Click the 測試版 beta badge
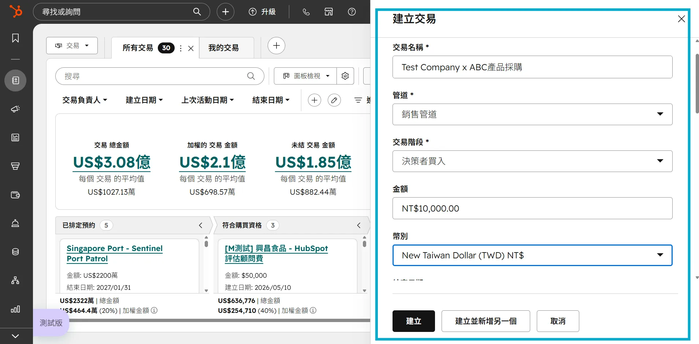699x344 pixels. tap(51, 323)
